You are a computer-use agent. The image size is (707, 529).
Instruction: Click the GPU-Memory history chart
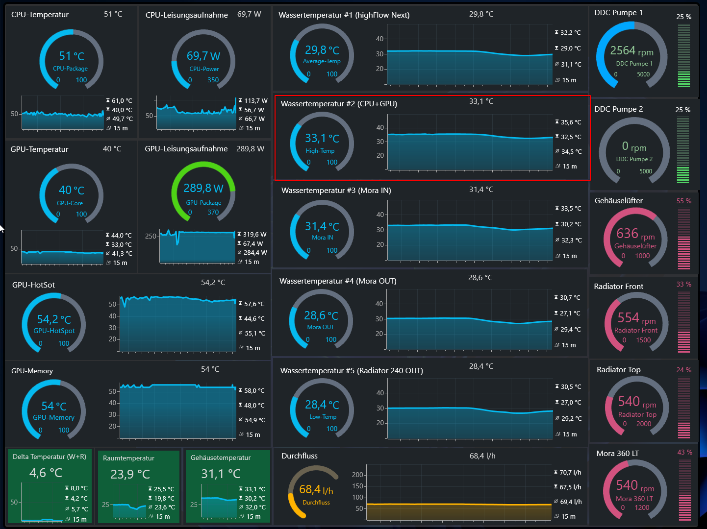(178, 410)
